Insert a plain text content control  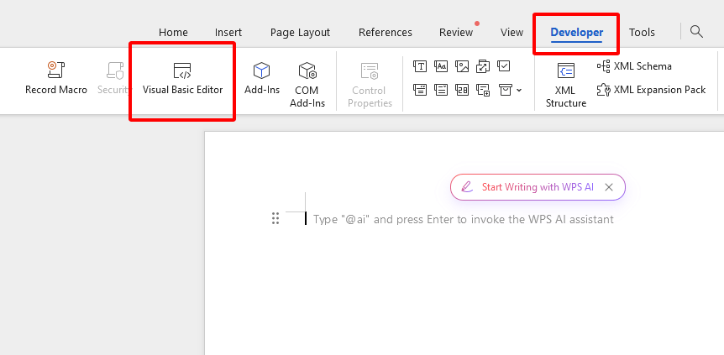click(x=440, y=66)
